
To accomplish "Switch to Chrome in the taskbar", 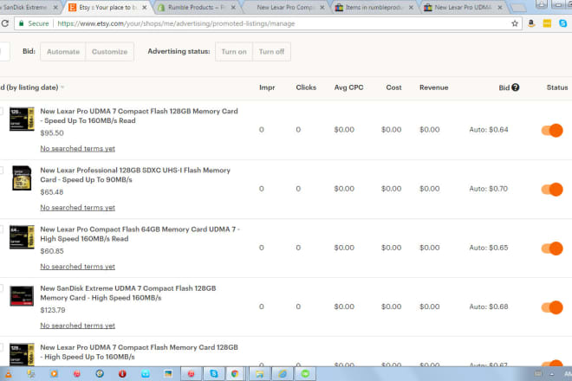I will point(235,374).
